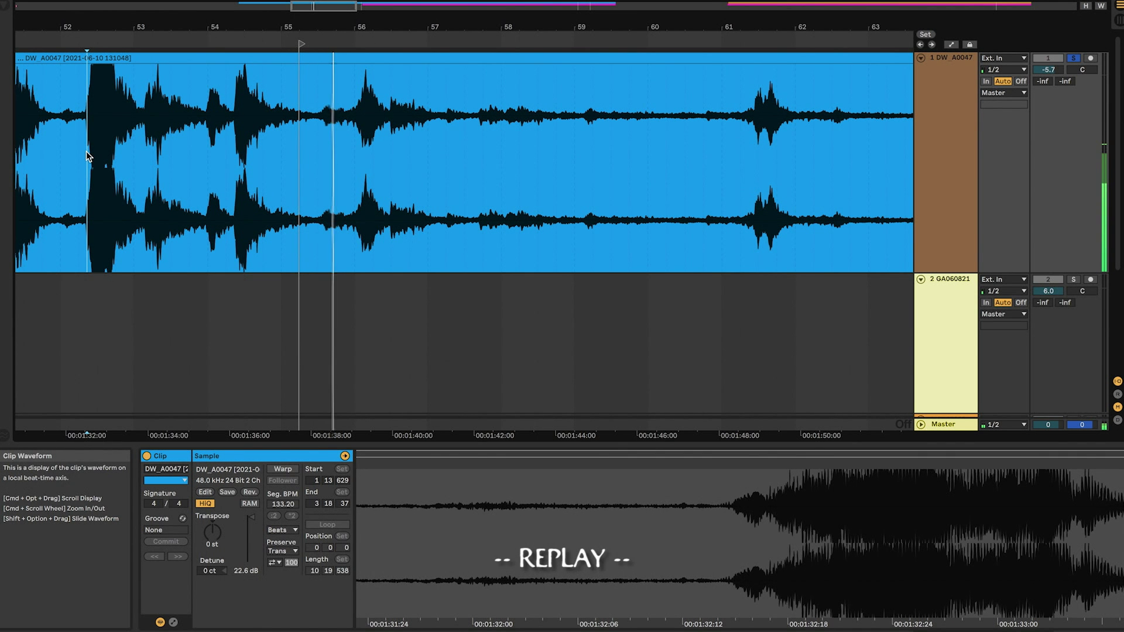Click the Rev. reverse sample button
The image size is (1124, 632).
(x=250, y=492)
